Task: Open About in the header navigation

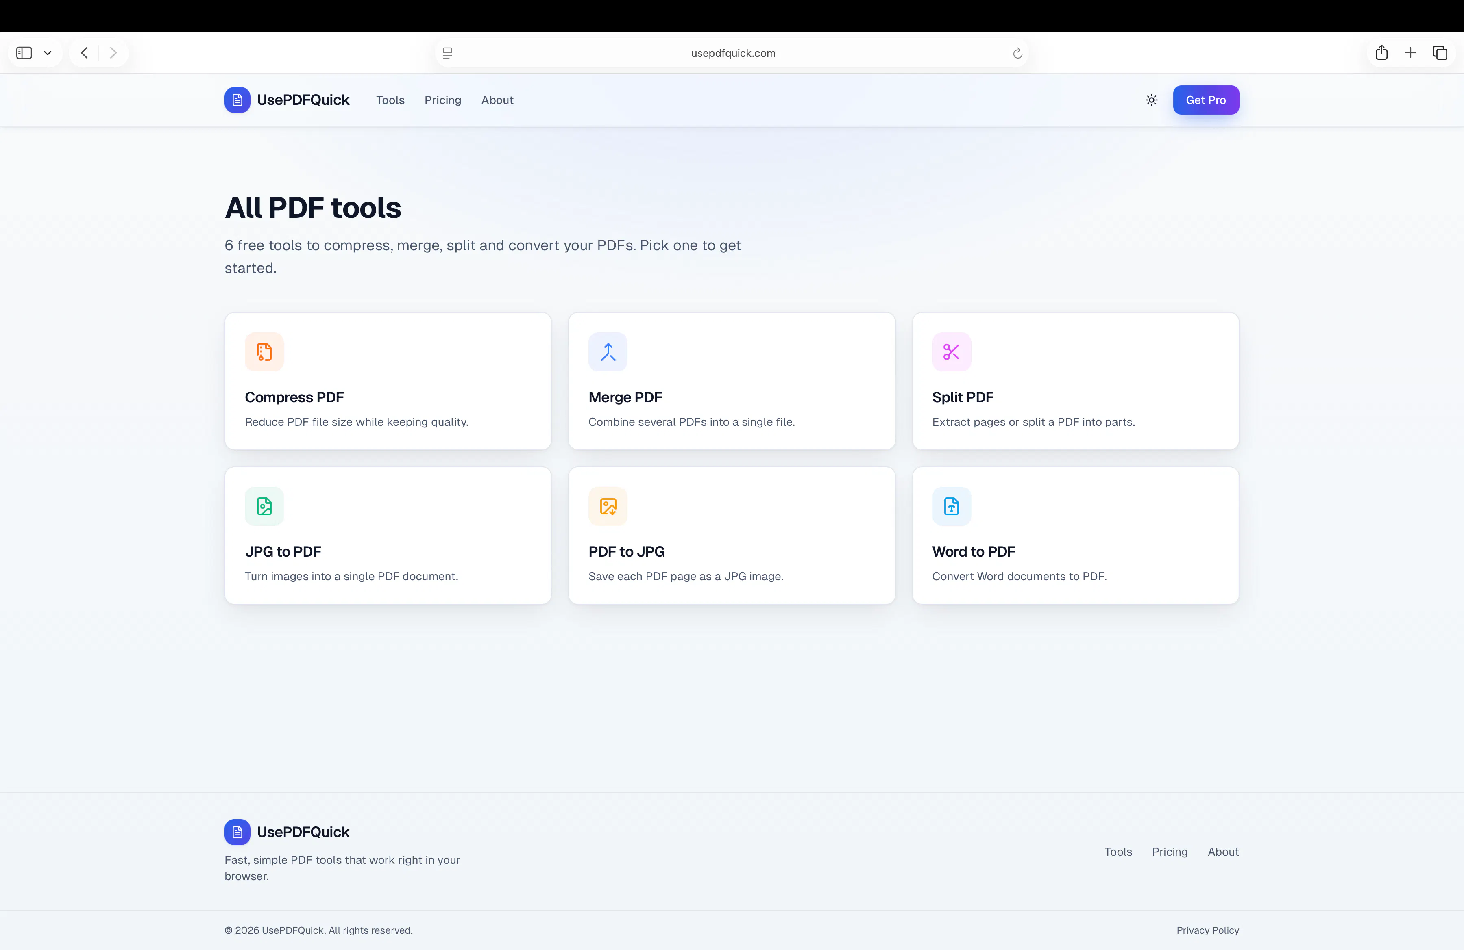Action: 497,100
